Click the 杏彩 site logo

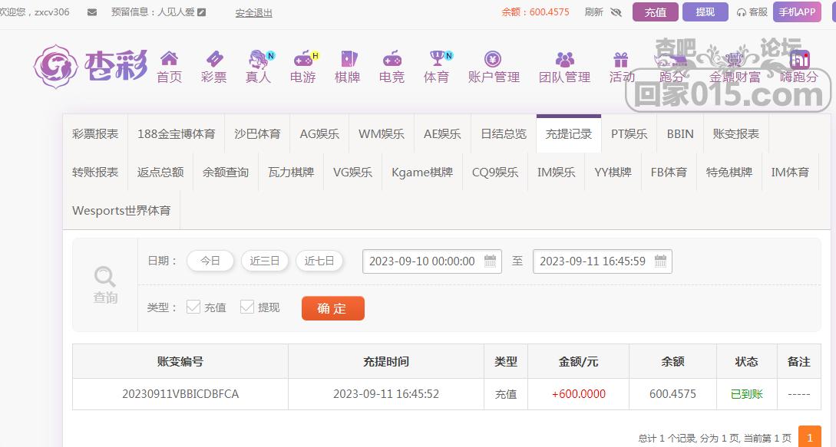[x=91, y=67]
